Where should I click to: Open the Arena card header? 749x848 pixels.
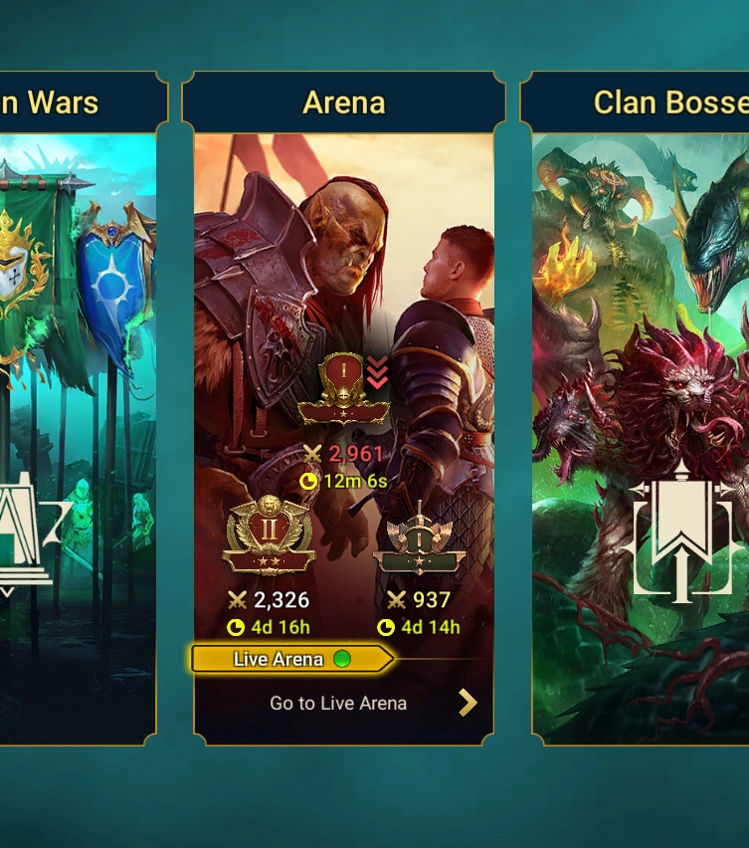(344, 102)
